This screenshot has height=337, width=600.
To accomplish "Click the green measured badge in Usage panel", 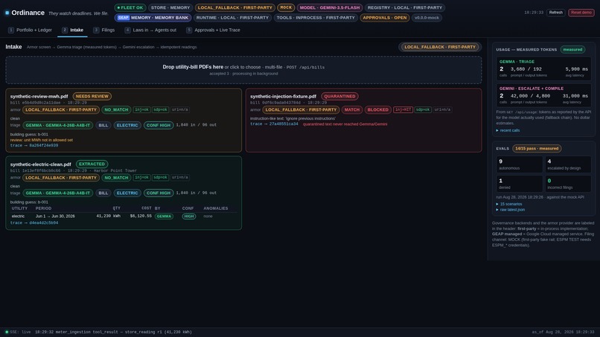I will click(x=572, y=49).
